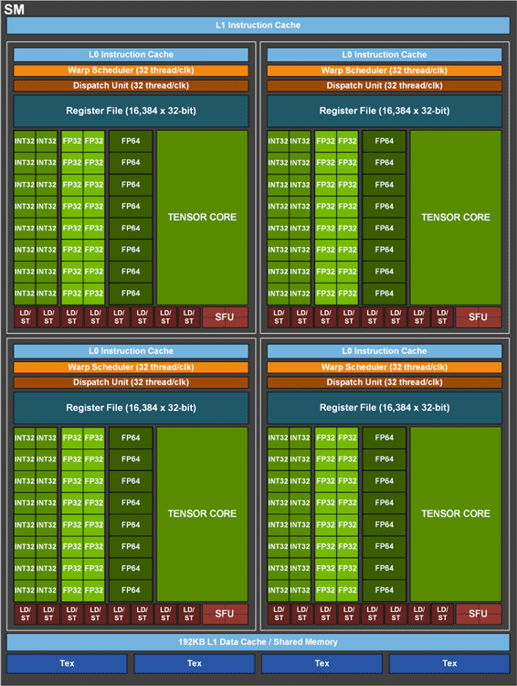Click the bottom-right L0 Instruction Cache

(385, 351)
